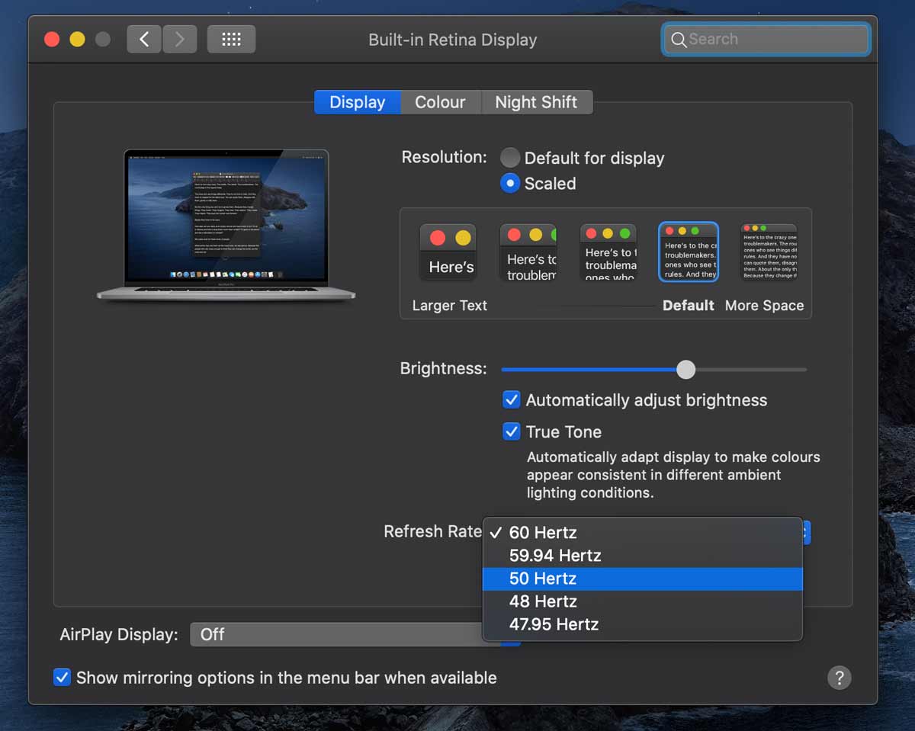The height and width of the screenshot is (731, 915).
Task: Open the Colour tab
Action: 440,102
